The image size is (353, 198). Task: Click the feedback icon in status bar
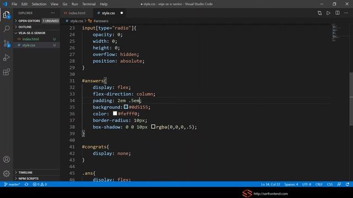click(339, 184)
